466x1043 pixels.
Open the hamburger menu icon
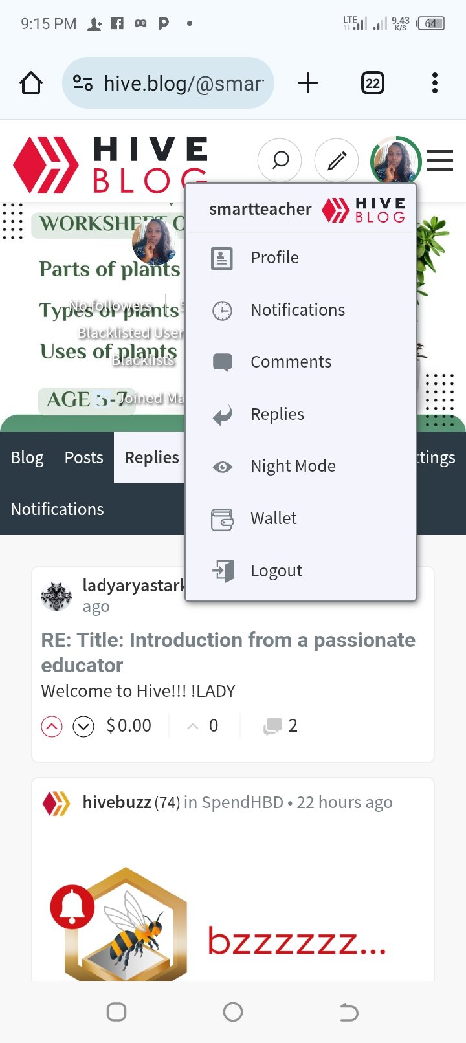click(440, 160)
